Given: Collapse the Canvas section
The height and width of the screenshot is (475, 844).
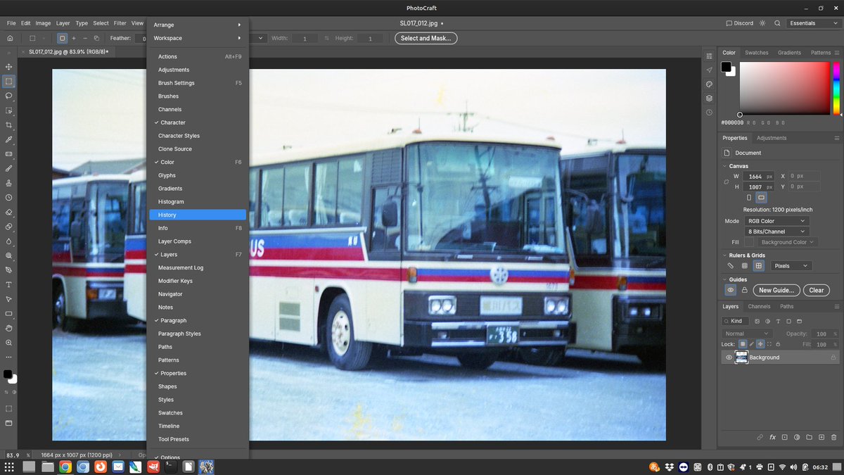Looking at the screenshot, I should 724,166.
